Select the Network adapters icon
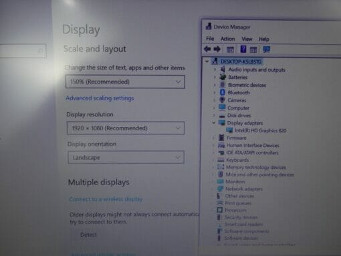This screenshot has height=256, width=341. 220,188
